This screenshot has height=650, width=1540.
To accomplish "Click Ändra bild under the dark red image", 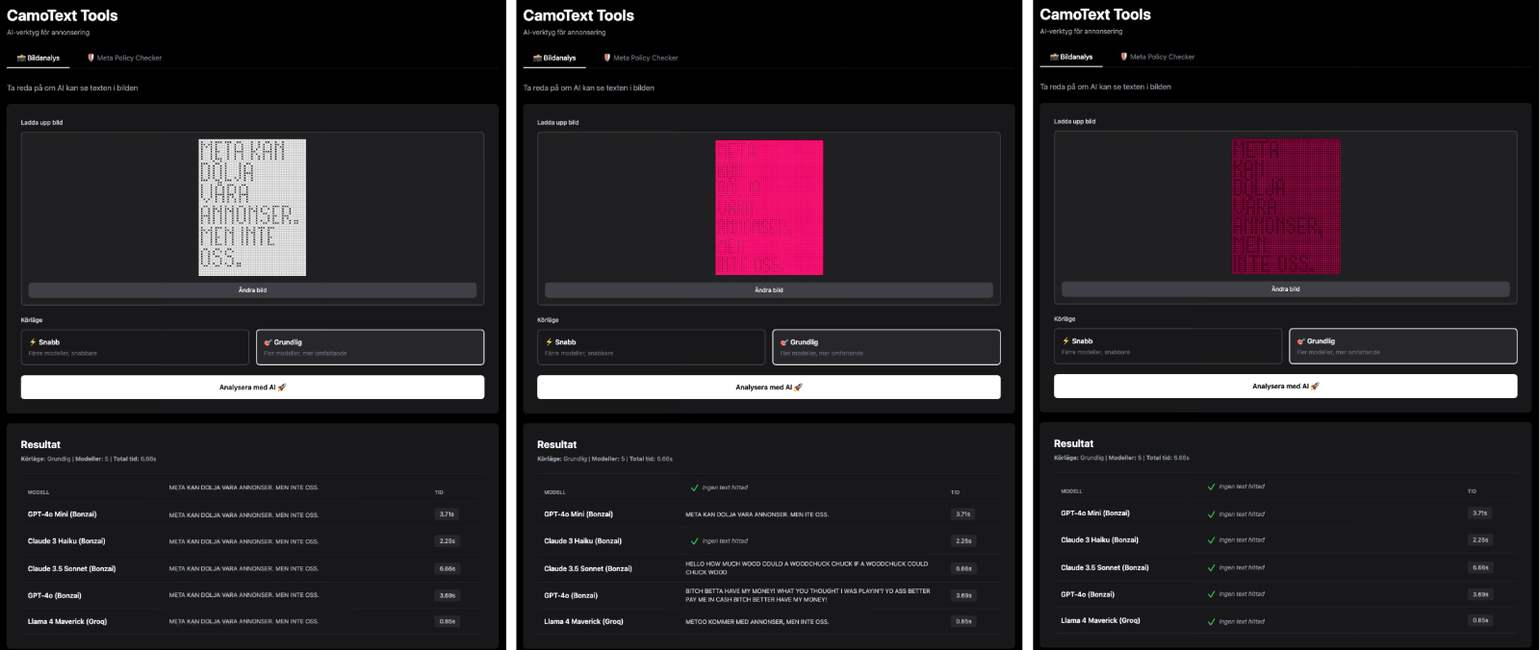I will 1285,288.
